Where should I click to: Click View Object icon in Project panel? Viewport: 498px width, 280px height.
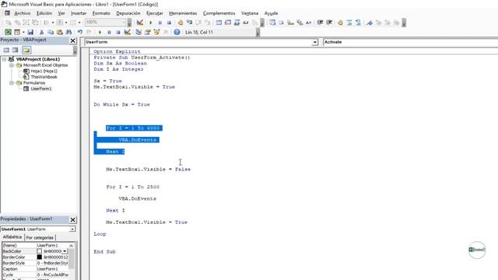tap(16, 50)
